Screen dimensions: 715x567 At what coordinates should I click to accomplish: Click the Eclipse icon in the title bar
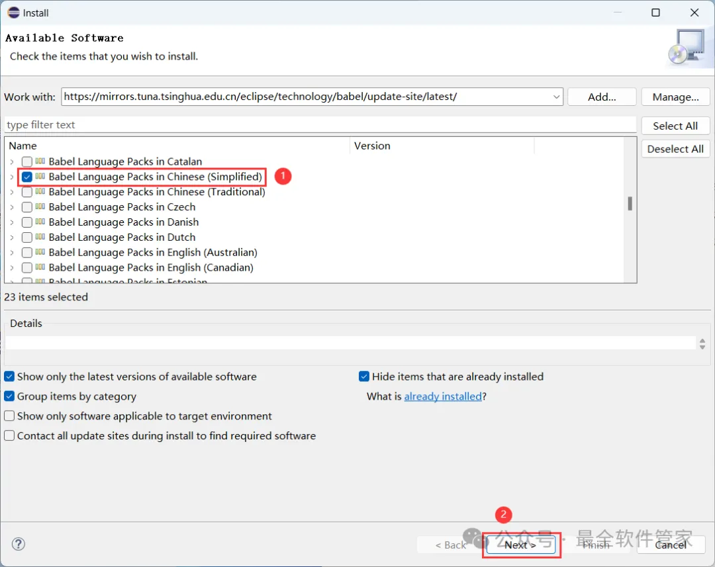pos(13,13)
